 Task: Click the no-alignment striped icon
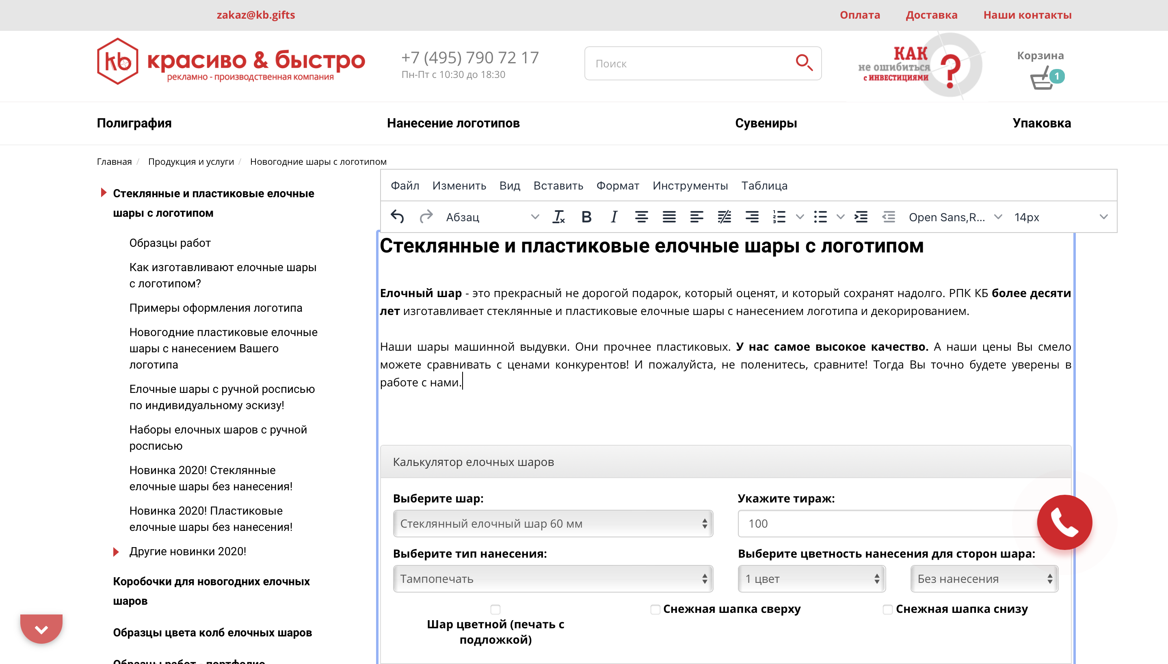[x=724, y=217]
